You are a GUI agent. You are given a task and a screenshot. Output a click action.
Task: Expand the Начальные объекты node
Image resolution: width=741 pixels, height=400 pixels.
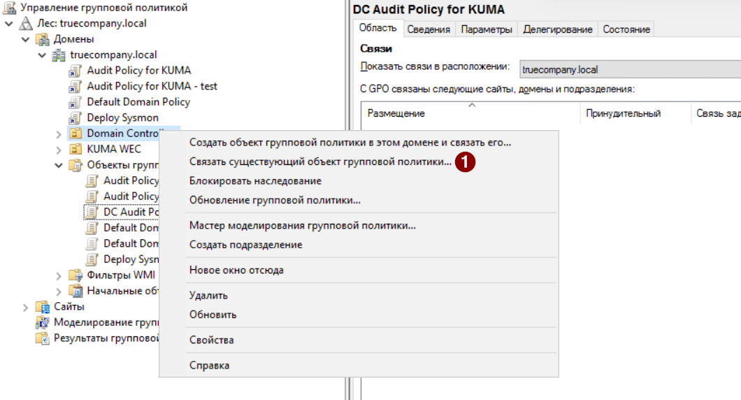[x=59, y=292]
